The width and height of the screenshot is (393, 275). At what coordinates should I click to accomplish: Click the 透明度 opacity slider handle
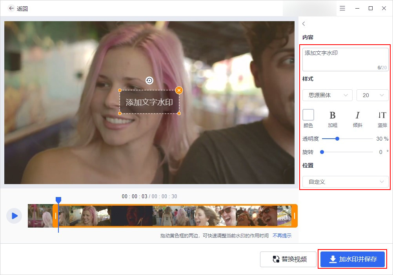point(337,139)
